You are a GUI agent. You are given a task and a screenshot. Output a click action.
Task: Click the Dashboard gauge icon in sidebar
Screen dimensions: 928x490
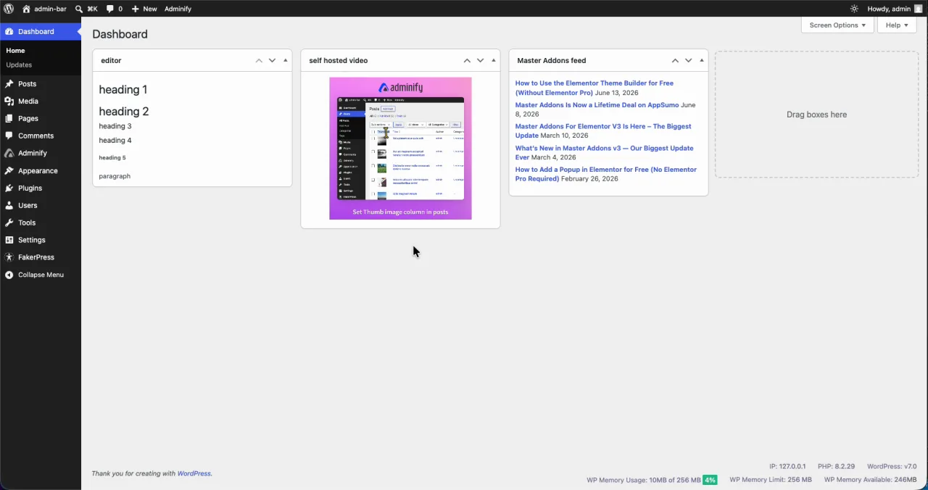tap(9, 32)
